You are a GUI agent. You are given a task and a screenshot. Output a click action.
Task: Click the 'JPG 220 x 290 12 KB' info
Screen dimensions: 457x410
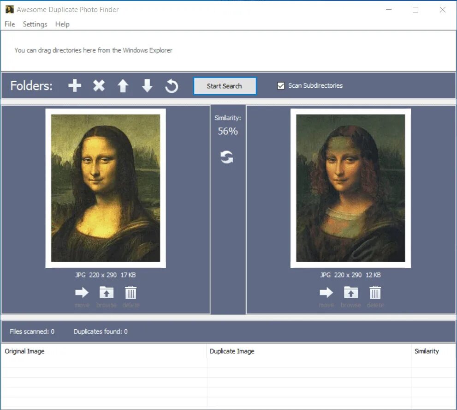[350, 275]
